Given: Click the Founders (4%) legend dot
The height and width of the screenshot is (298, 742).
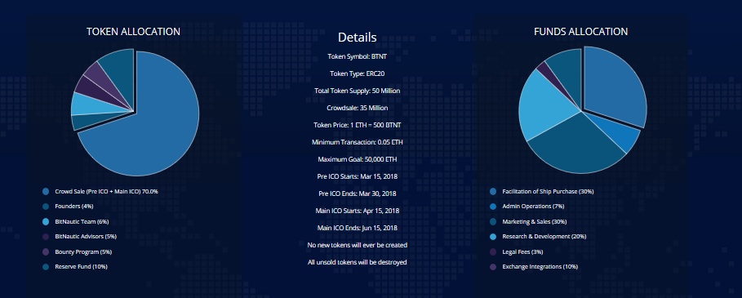Looking at the screenshot, I should tap(46, 207).
